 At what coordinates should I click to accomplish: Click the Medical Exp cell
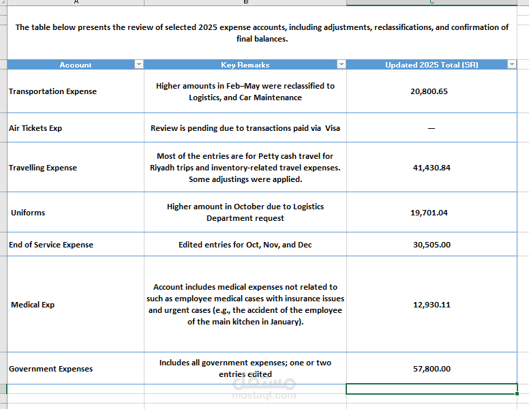pos(76,305)
